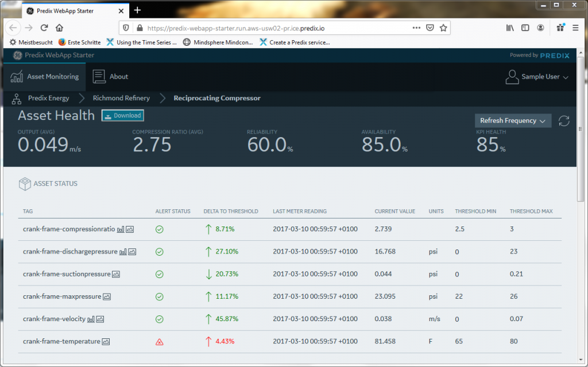Bookmark this page with the star icon
This screenshot has width=588, height=367.
[443, 28]
